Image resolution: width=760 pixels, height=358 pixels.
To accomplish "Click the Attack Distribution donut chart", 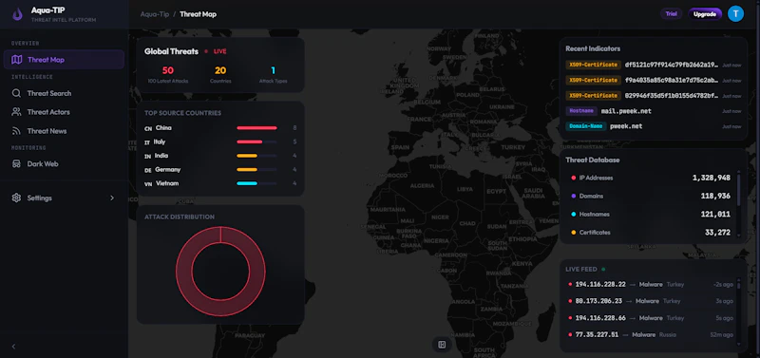I will point(220,271).
